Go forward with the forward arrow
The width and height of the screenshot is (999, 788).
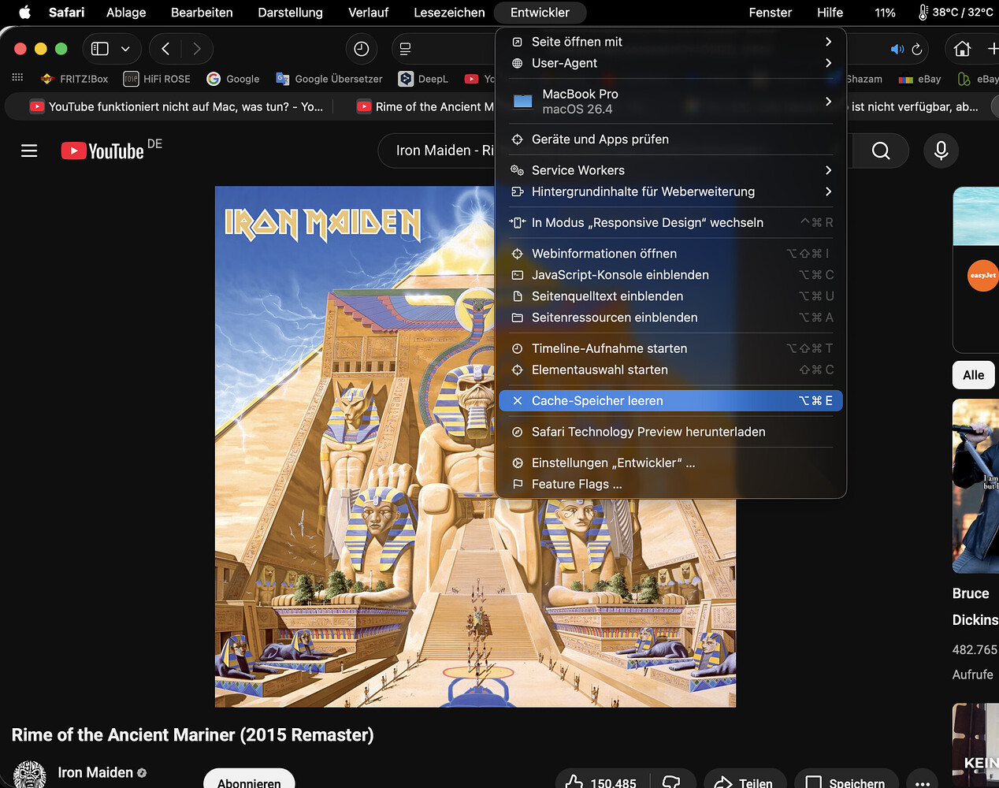[x=197, y=49]
